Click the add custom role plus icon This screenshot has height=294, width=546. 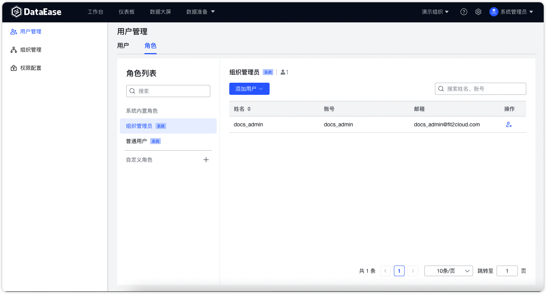point(206,159)
